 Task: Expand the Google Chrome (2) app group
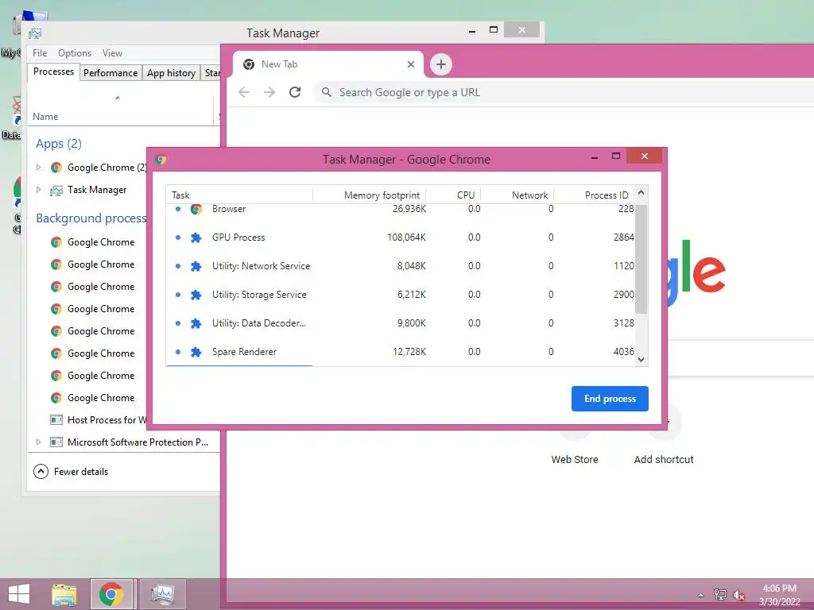[38, 167]
